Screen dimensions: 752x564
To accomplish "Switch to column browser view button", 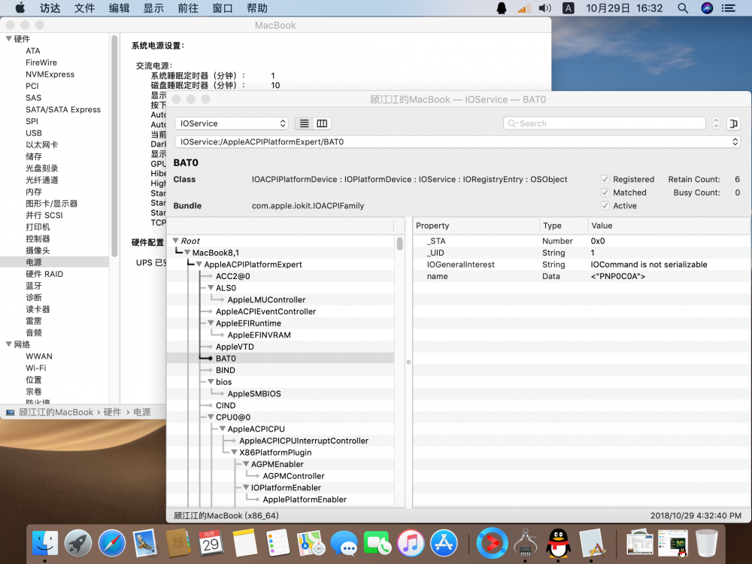I will (323, 123).
